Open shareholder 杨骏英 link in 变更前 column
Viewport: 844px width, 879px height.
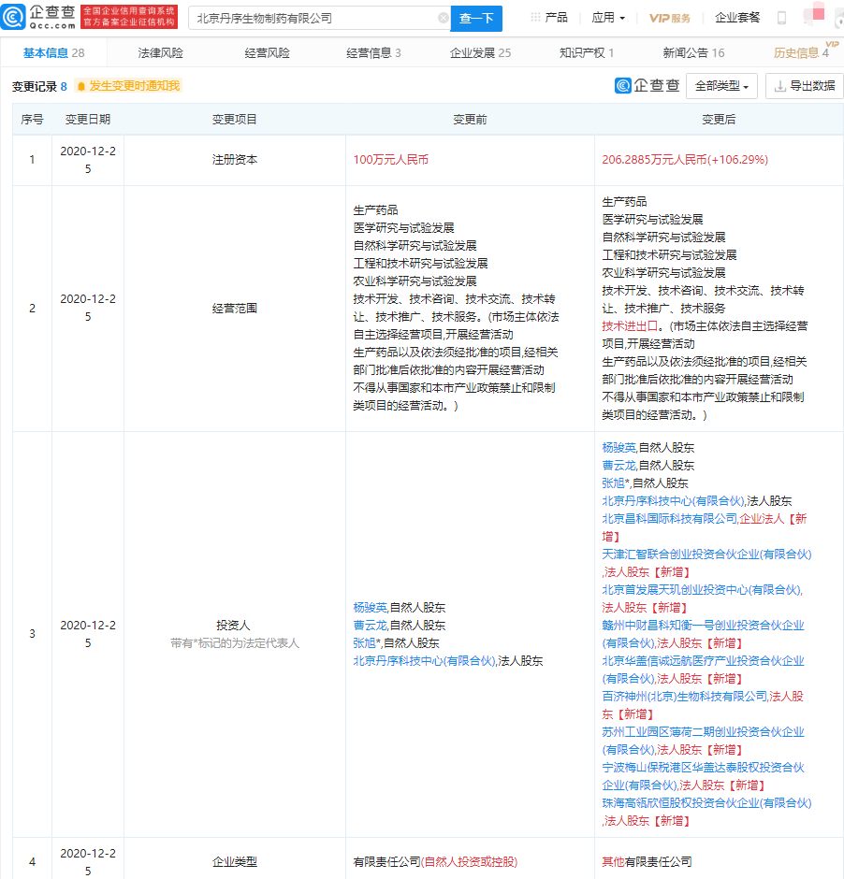coord(370,607)
